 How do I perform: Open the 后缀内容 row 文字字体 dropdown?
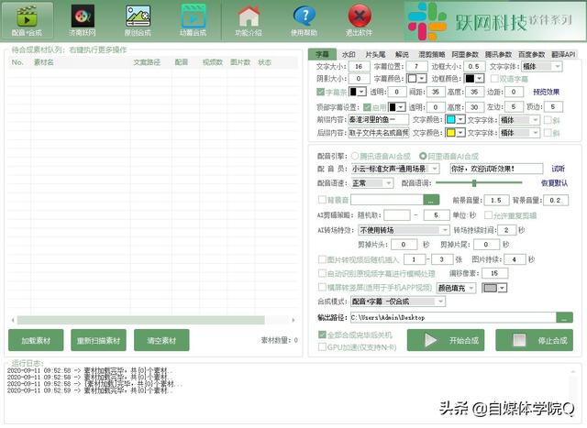point(519,133)
